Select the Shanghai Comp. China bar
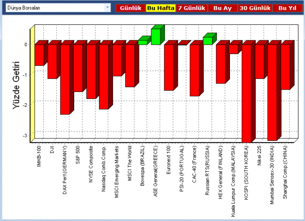The width and height of the screenshot is (305, 221). (x=286, y=67)
